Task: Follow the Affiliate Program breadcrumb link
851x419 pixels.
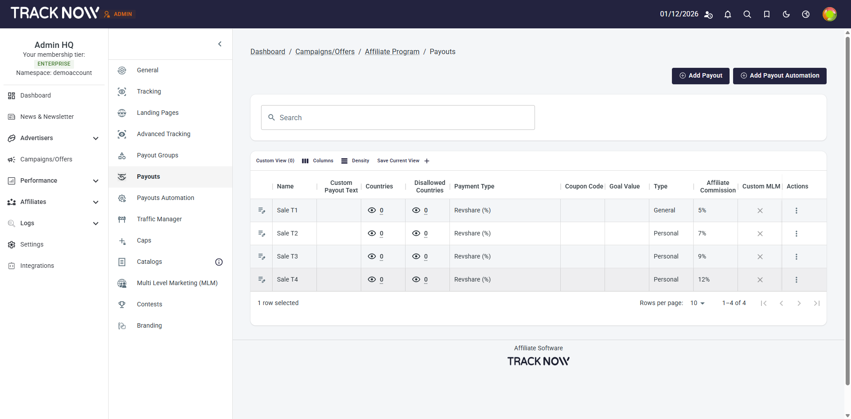Action: tap(392, 52)
